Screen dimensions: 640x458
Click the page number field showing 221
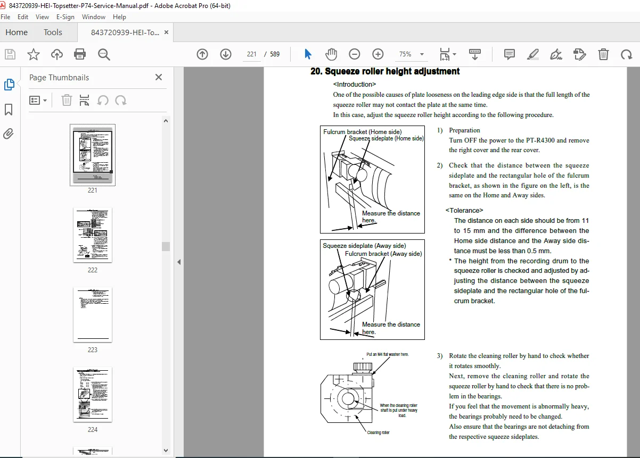point(252,54)
